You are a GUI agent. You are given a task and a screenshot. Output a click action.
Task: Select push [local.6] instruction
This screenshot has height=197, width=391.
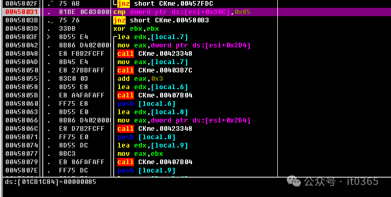click(x=146, y=104)
